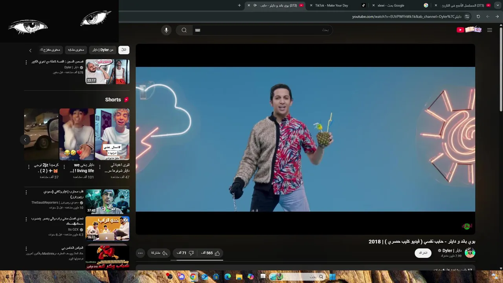Select the من Dyler filter chip
Screen dimensions: 503x283
pos(103,50)
